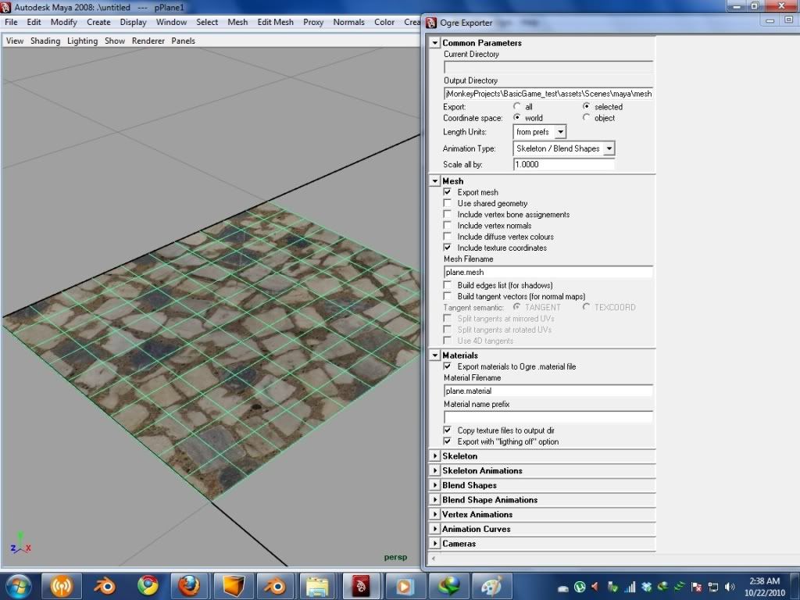This screenshot has width=800, height=600.
Task: Toggle Copy texture files to output dir
Action: pos(448,430)
